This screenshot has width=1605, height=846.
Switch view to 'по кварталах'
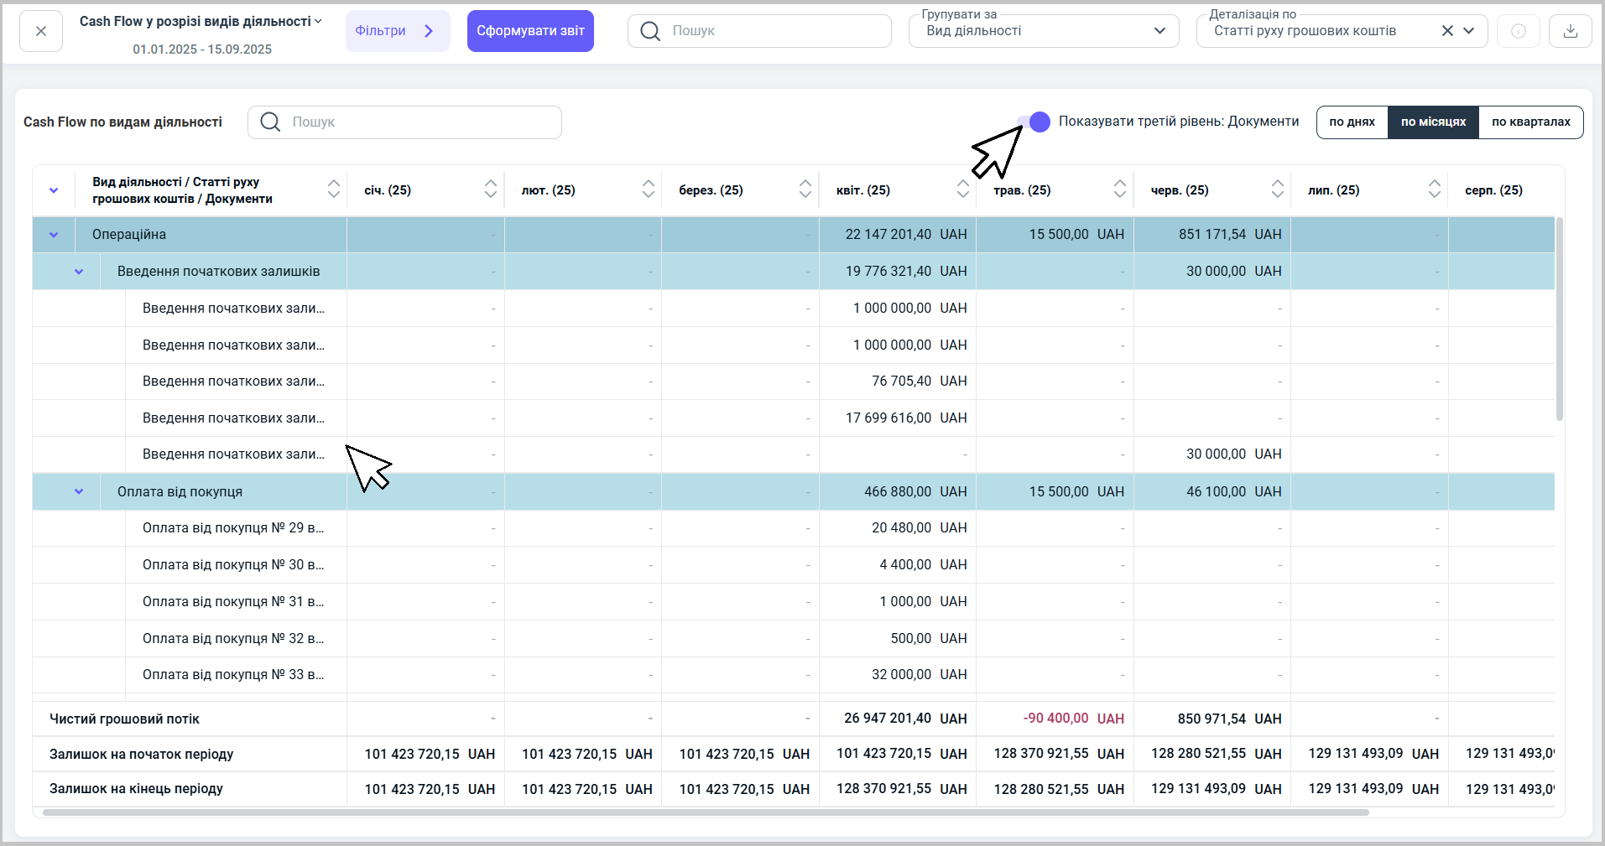[x=1530, y=122]
